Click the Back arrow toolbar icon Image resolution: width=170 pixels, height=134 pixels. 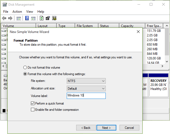[4, 18]
